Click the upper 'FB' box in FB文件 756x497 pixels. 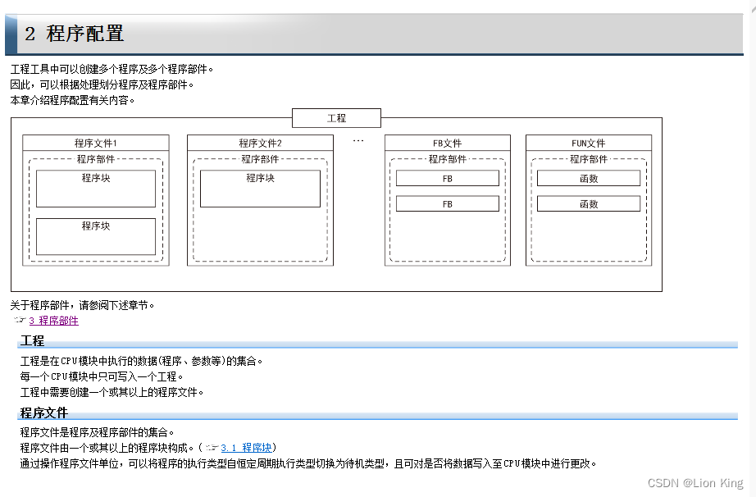click(448, 178)
